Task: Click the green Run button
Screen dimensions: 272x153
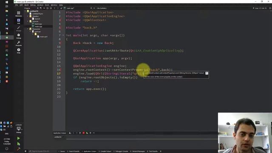Action: [x=19, y=138]
